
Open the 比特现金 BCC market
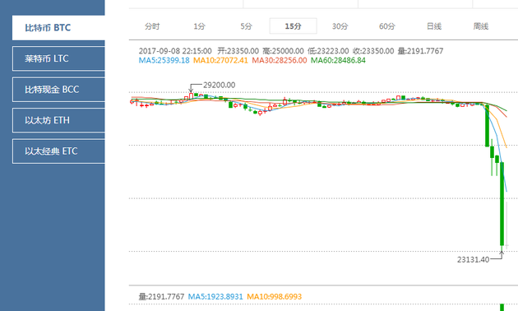(58, 90)
